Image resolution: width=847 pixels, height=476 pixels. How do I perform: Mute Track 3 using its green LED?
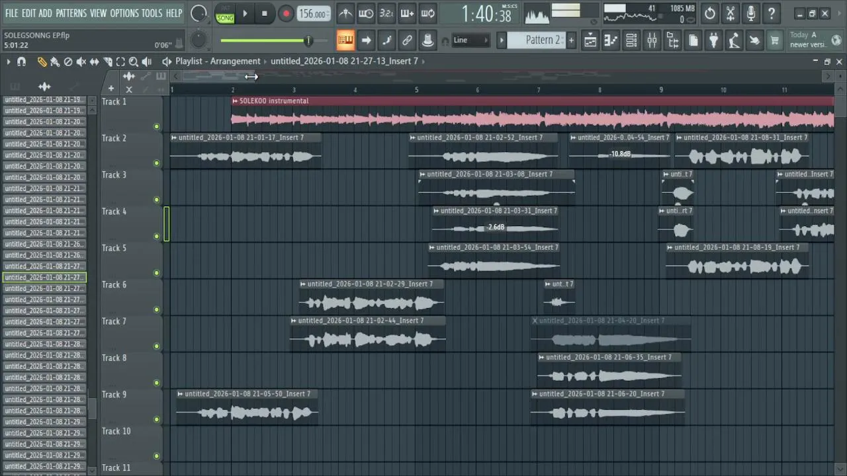click(157, 200)
